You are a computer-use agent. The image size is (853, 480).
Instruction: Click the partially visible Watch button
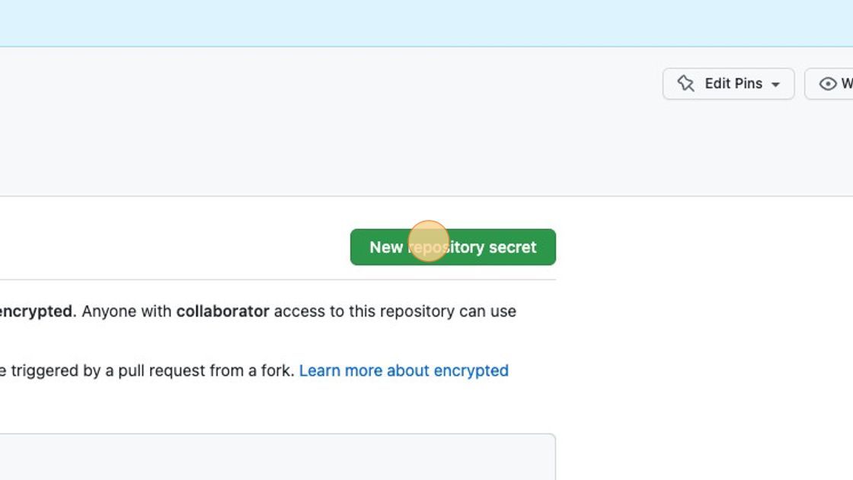click(x=829, y=84)
